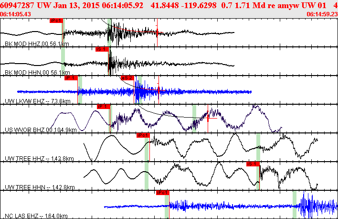338x219 pixels.
Task: Click the UW TREE HHN 142.8km trace label
Action: [x=40, y=187]
